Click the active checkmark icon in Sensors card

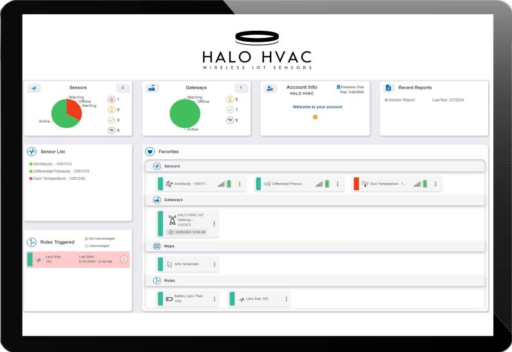point(111,120)
